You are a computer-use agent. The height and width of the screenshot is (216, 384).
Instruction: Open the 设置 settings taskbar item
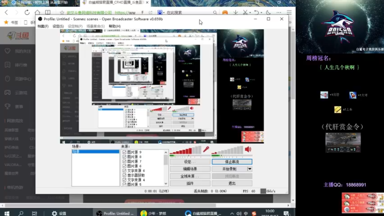click(59, 214)
